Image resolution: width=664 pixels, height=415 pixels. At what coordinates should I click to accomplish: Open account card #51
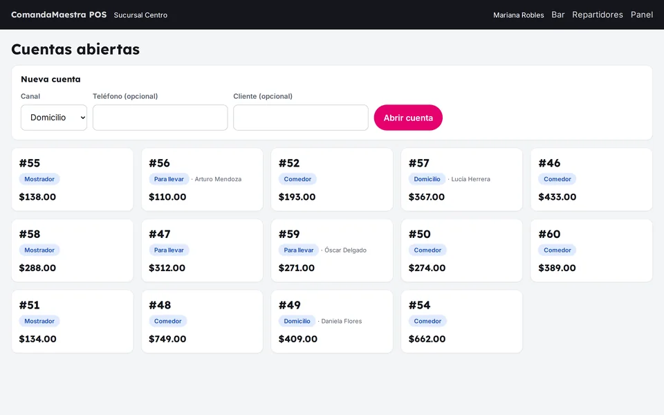[73, 322]
